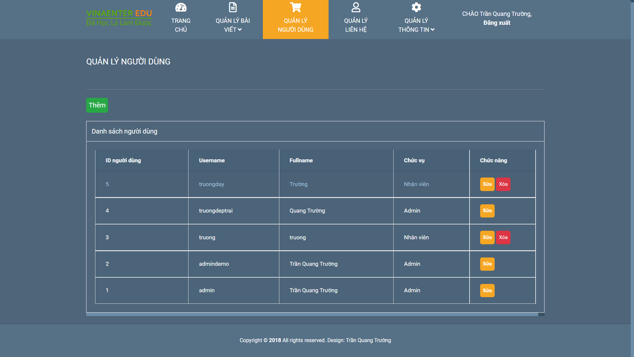Click the person icon above Quản Lý Liên Hệ
The height and width of the screenshot is (357, 634).
click(x=356, y=7)
